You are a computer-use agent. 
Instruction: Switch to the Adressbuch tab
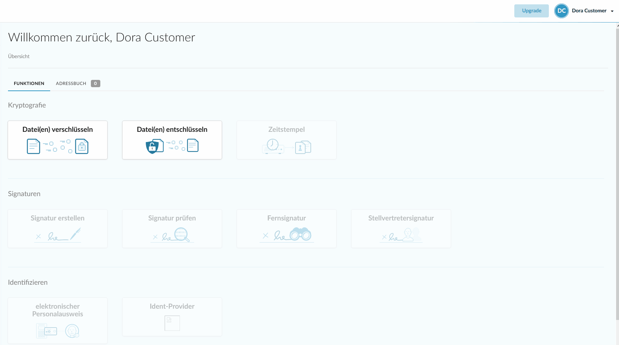78,84
